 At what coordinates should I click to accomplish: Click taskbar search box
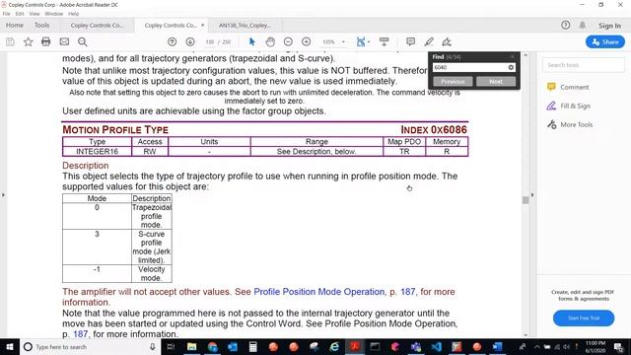90,347
